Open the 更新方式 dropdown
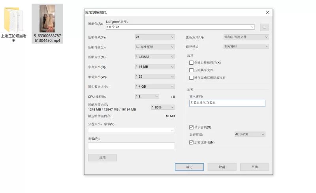The height and width of the screenshot is (193, 316). (246, 37)
